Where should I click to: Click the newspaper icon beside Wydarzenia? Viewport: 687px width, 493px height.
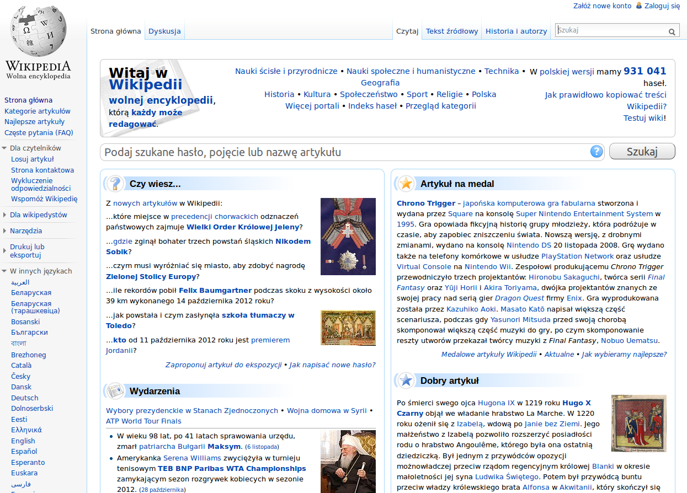tap(115, 391)
